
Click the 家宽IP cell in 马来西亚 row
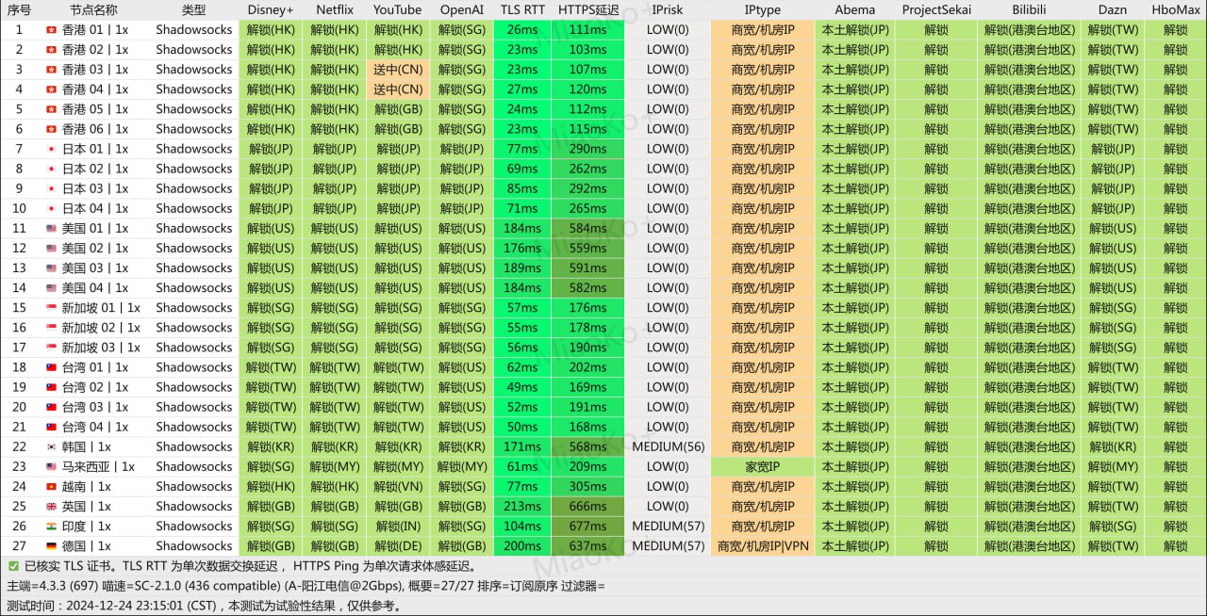point(762,467)
